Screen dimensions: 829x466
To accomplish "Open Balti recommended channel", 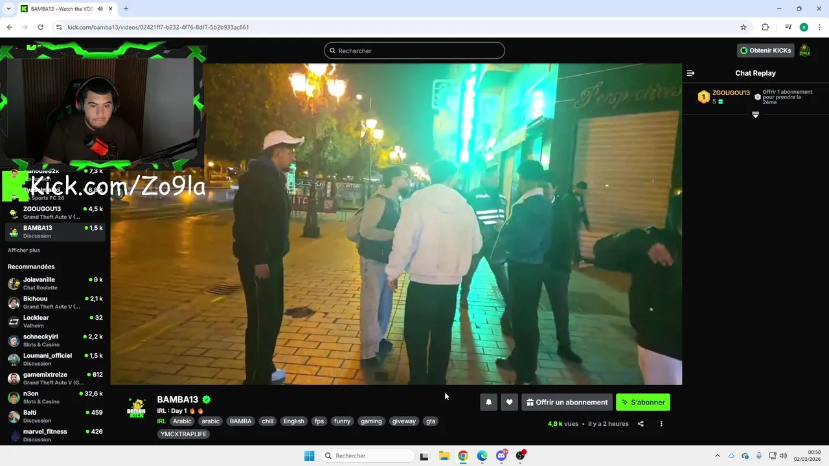I will click(55, 416).
